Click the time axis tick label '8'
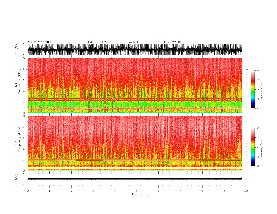This screenshot has height=214, width=277. [x=202, y=191]
